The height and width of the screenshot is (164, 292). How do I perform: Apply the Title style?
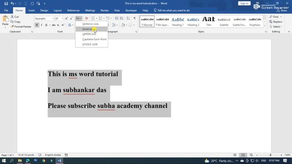(209, 21)
